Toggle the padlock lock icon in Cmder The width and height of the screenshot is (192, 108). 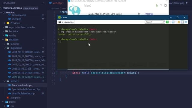[179, 22]
